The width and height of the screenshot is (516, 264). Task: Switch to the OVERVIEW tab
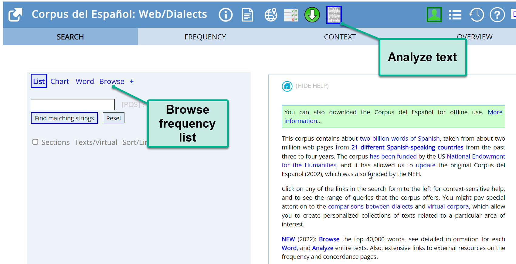(x=475, y=37)
